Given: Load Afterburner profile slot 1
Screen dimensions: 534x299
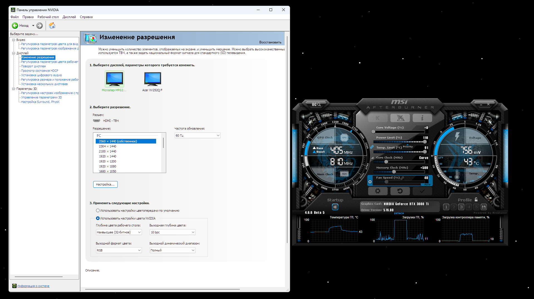Looking at the screenshot, I should 446,207.
